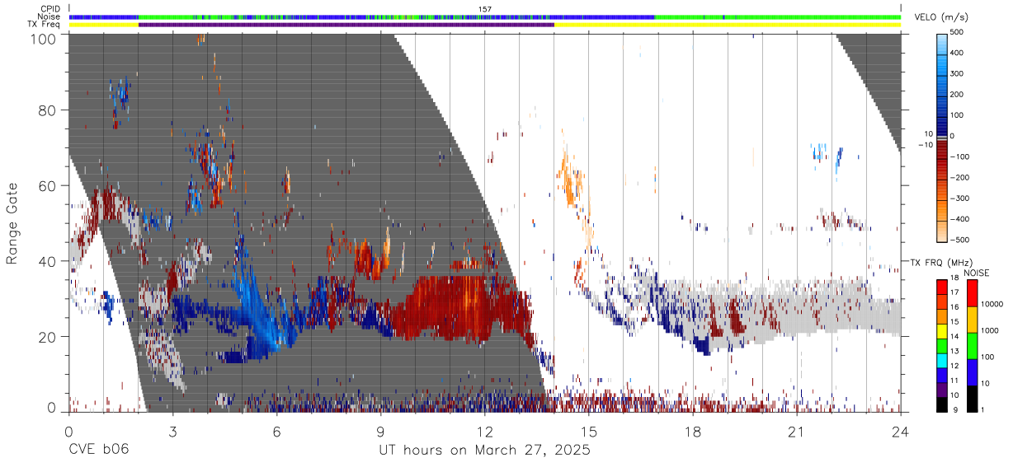Click hour '24' on the time axis
This screenshot has width=1013, height=467.
pyautogui.click(x=901, y=431)
